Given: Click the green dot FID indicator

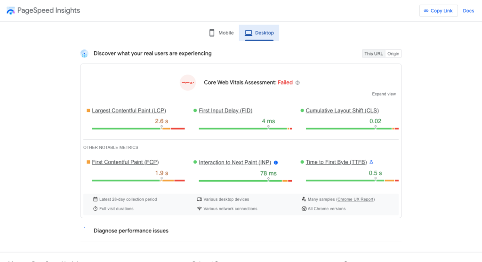Looking at the screenshot, I should coord(195,110).
